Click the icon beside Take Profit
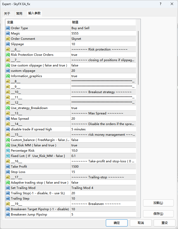 pyautogui.click(x=8, y=167)
